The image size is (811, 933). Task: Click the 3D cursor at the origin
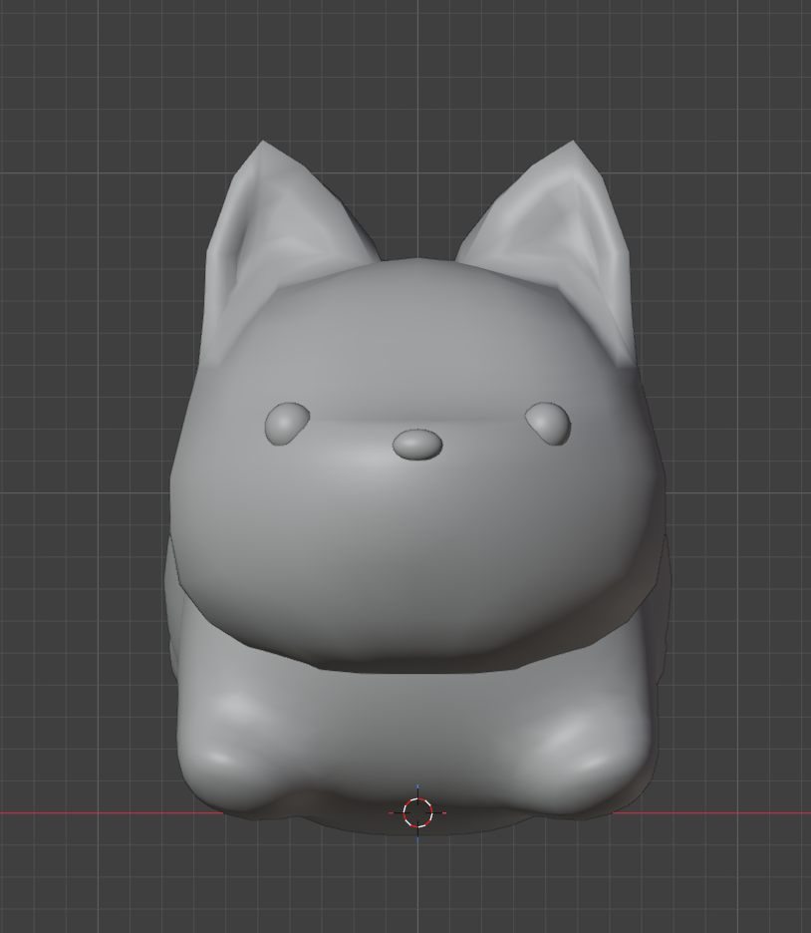(x=417, y=812)
